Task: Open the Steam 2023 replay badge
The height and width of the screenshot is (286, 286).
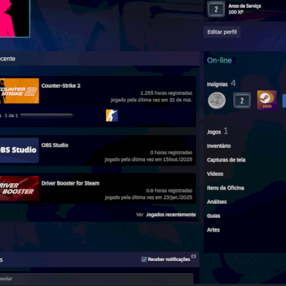Action: tap(267, 100)
